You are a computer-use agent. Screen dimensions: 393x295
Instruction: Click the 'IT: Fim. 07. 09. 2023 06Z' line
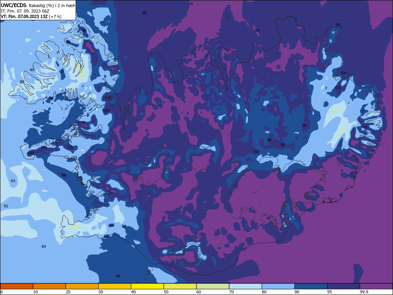point(25,11)
